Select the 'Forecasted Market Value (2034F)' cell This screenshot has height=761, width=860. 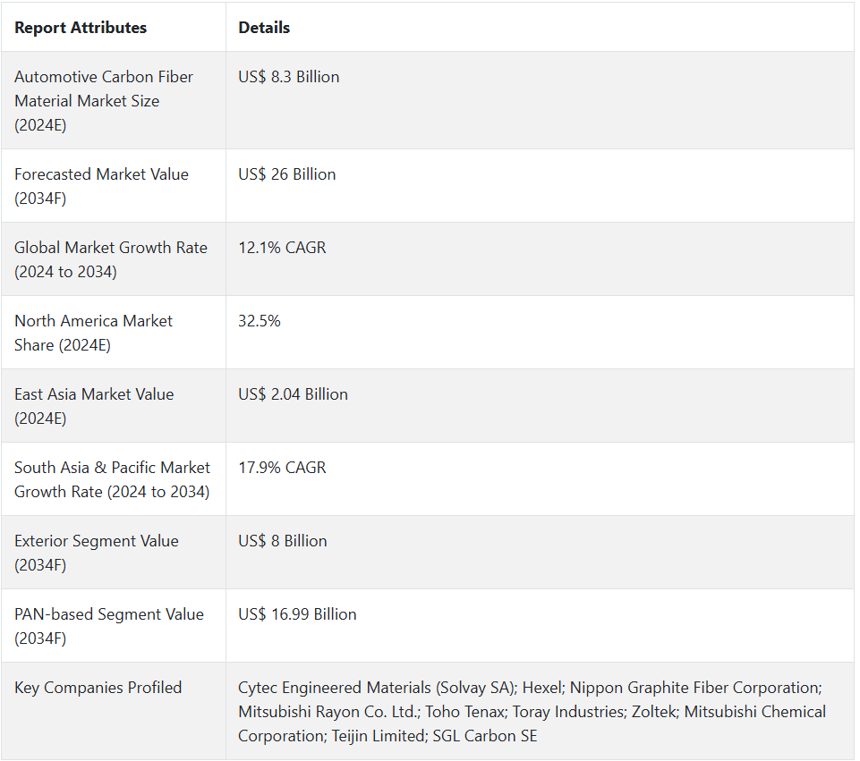click(101, 186)
